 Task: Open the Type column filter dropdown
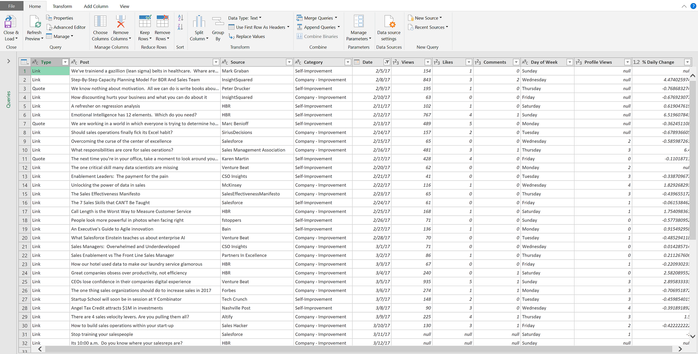tap(65, 62)
